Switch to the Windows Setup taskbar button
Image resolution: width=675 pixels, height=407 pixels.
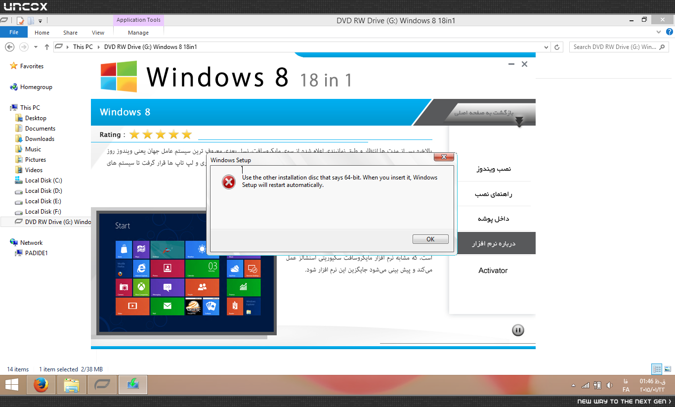[133, 385]
